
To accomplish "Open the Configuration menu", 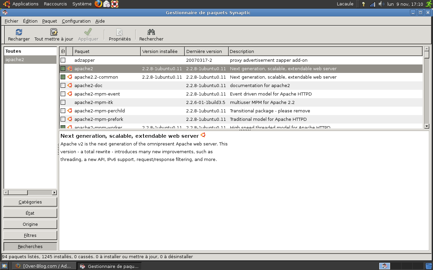I will pos(76,21).
